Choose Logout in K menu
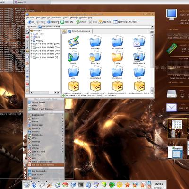Screen dimensions: 189x189 [46, 178]
